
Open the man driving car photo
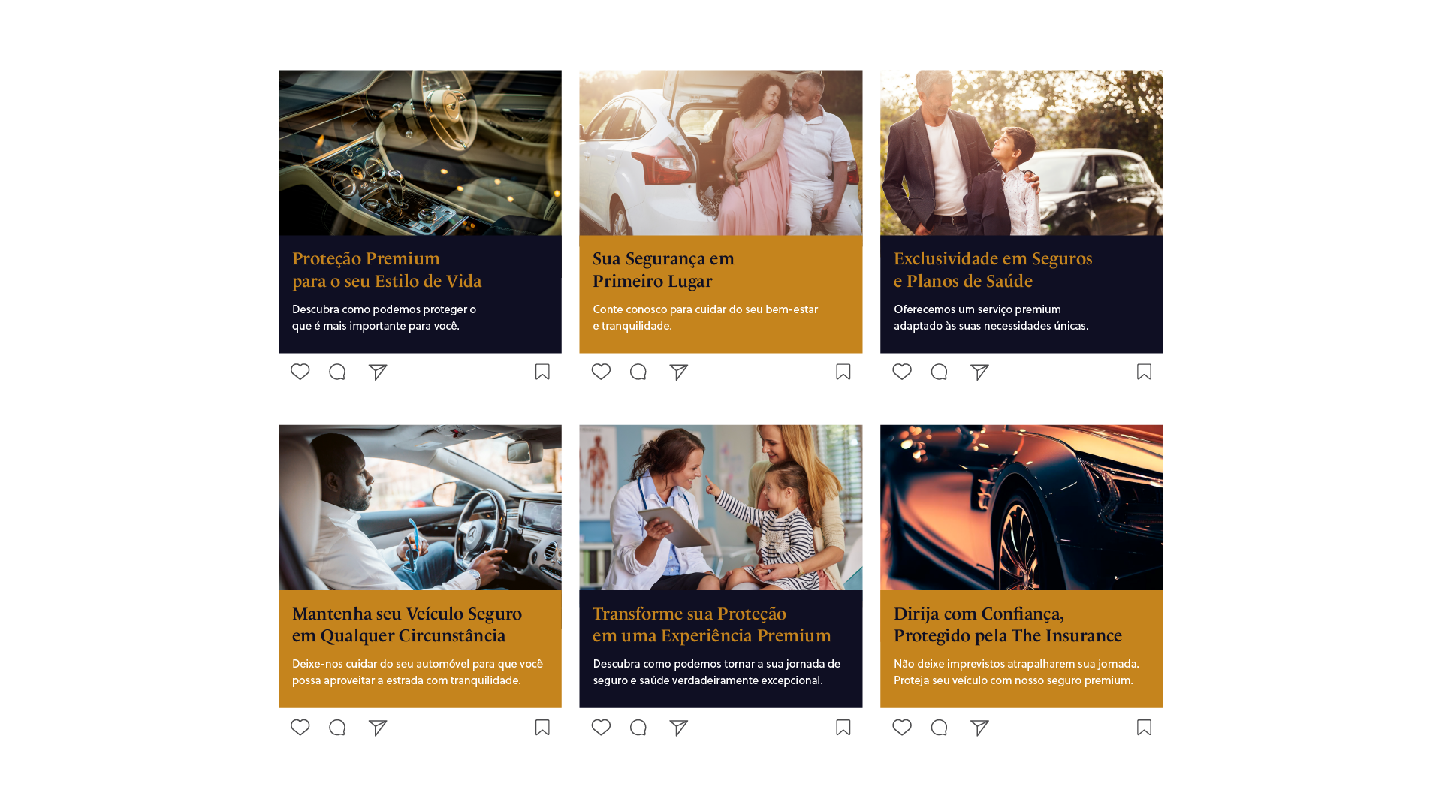(x=420, y=507)
